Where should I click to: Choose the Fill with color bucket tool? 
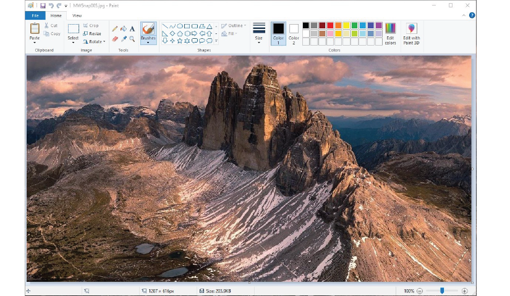point(124,28)
